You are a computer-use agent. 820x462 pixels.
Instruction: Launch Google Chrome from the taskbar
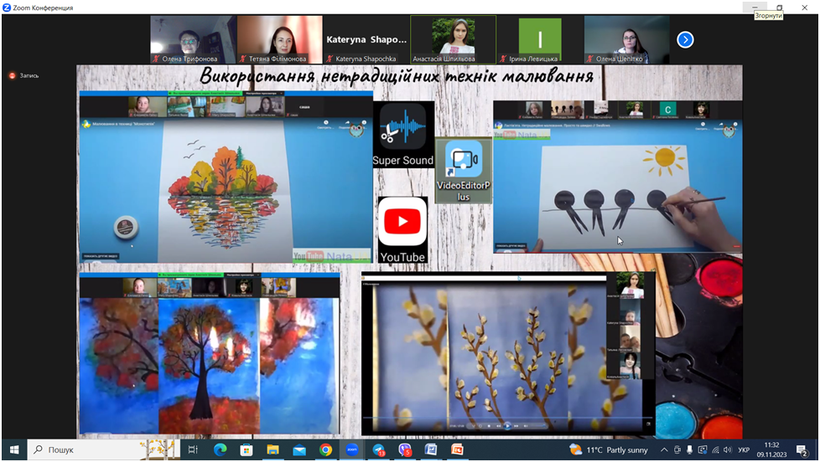(x=325, y=450)
